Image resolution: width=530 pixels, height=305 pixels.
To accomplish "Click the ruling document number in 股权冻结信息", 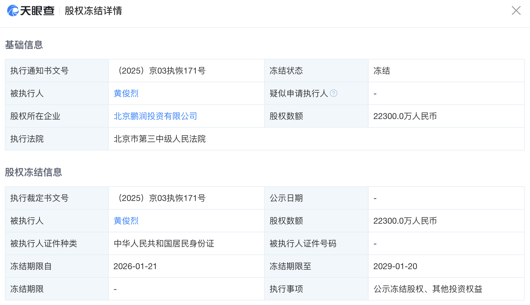I will [x=162, y=198].
